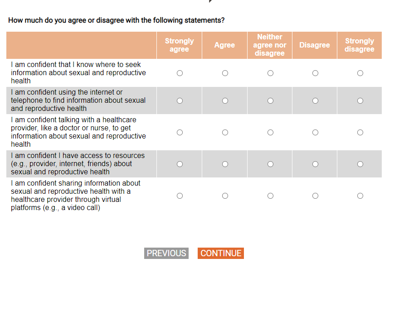Go back with the PREVIOUS button
The height and width of the screenshot is (311, 394).
[166, 254]
